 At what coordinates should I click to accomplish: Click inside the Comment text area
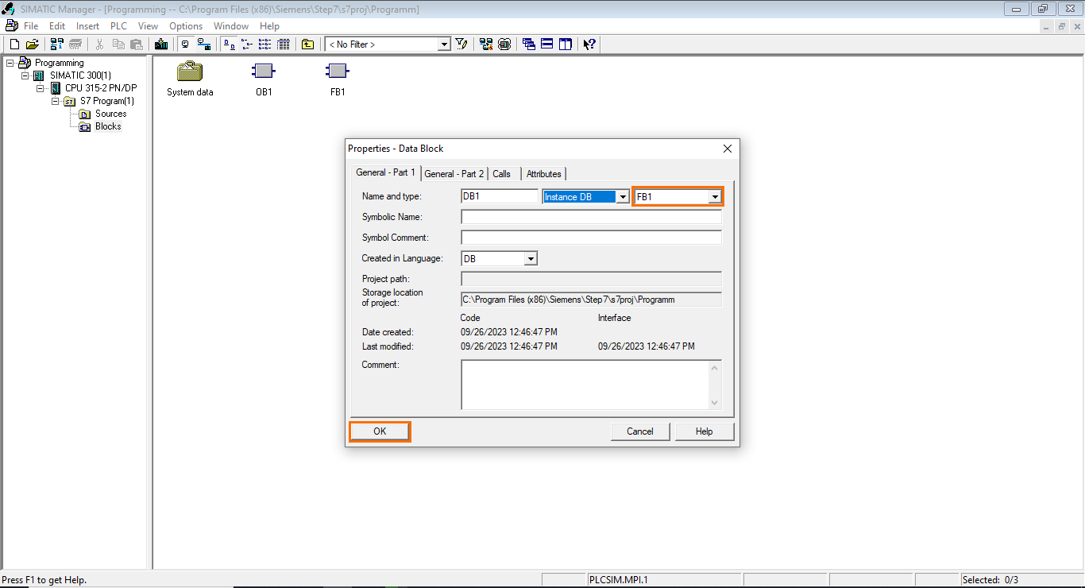point(585,385)
